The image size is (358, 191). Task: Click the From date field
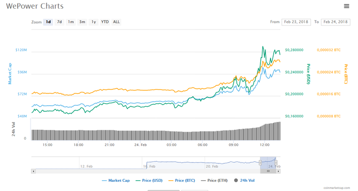coord(296,22)
